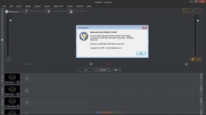The width and height of the screenshot is (206, 115).
Task: Click the Wirecast Pro logo
Action: (13, 11)
